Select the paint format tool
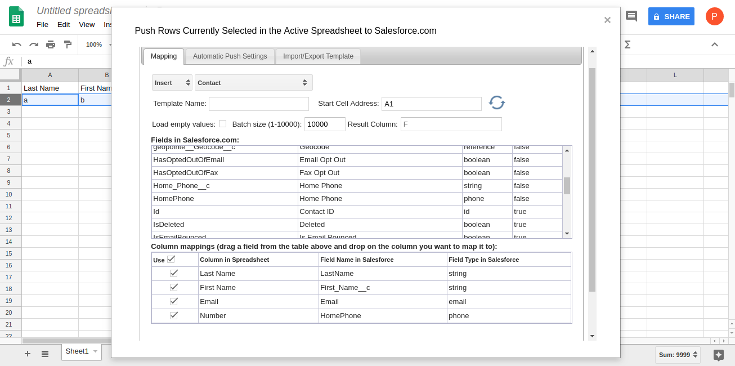 tap(68, 44)
